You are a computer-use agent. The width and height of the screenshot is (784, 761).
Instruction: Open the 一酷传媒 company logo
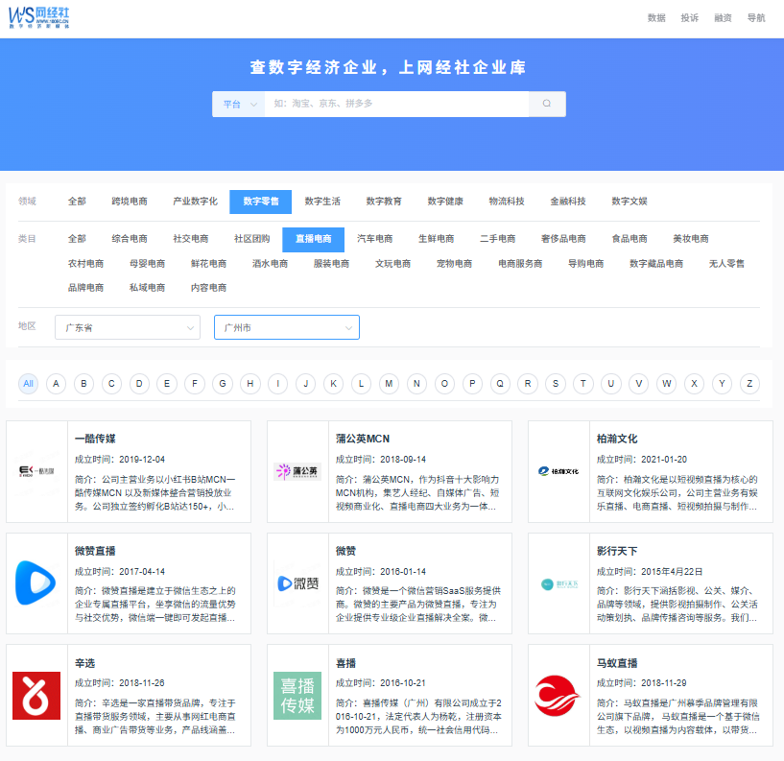(36, 471)
